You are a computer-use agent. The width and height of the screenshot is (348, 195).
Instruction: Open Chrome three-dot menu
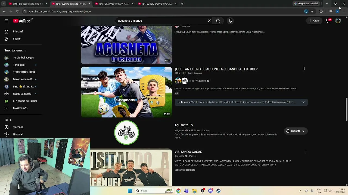coord(344,11)
